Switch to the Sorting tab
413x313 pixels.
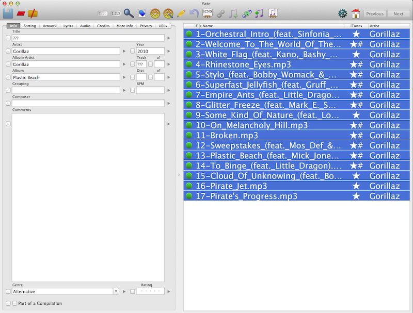pyautogui.click(x=29, y=26)
